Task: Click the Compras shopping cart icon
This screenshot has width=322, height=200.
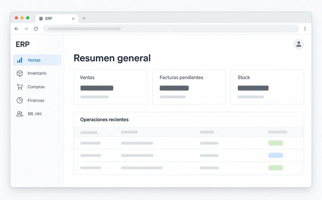Action: coord(20,87)
